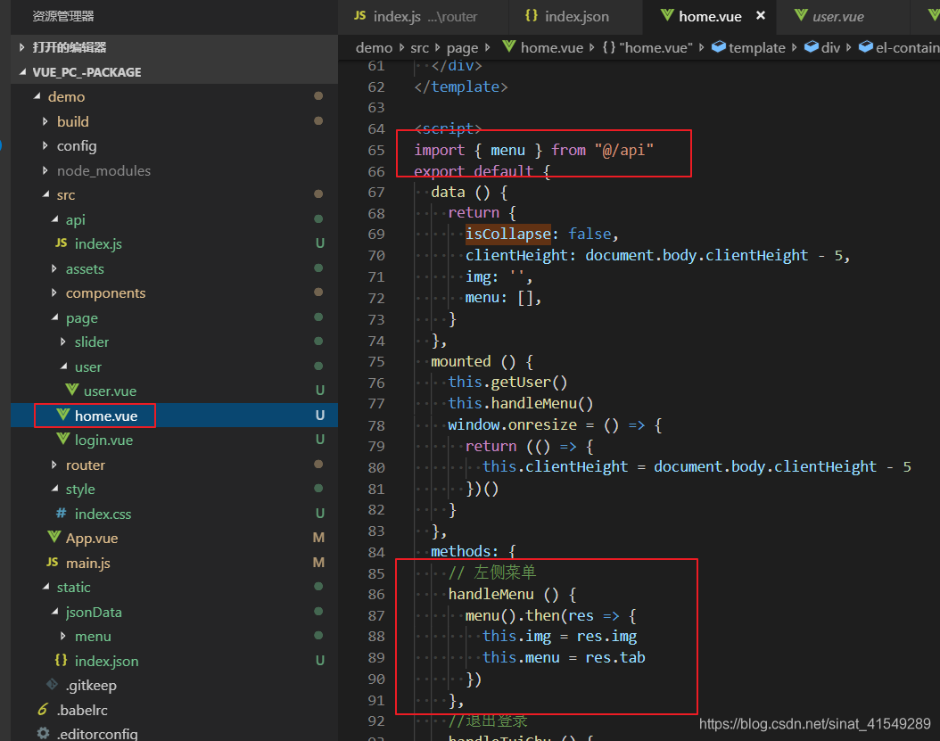940x741 pixels.
Task: Collapse the jsonData folder arrow
Action: (54, 612)
